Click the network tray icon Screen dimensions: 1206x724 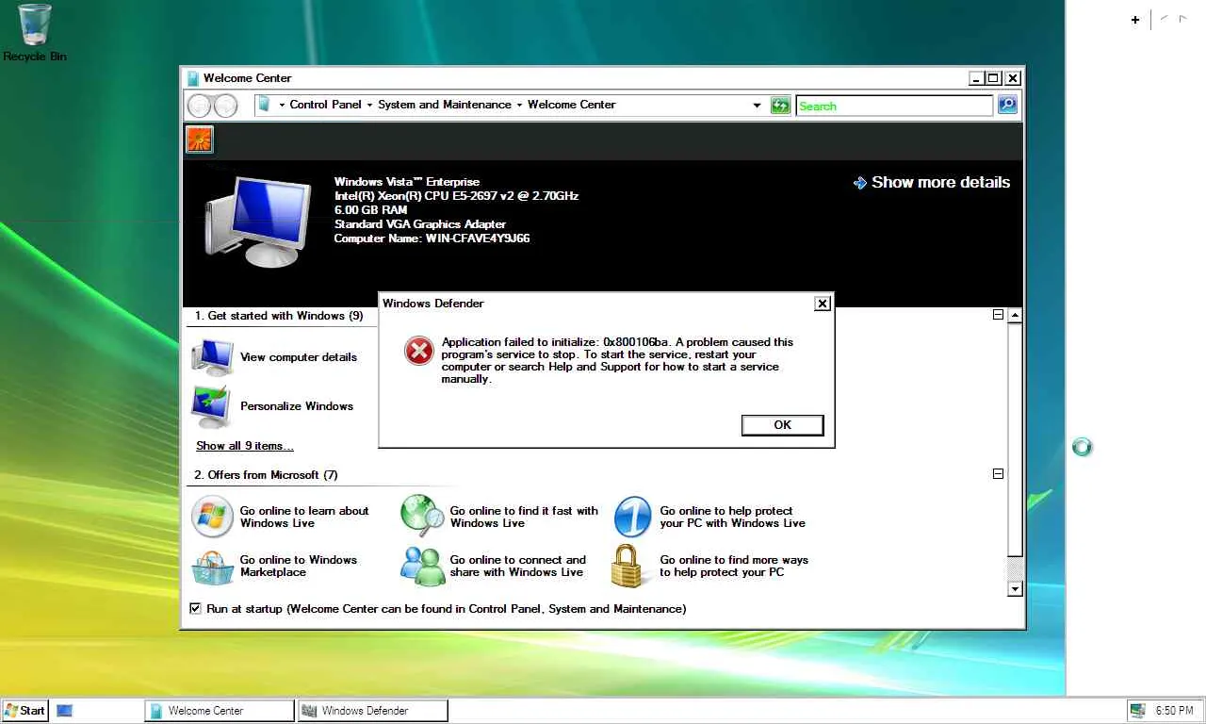point(1138,711)
